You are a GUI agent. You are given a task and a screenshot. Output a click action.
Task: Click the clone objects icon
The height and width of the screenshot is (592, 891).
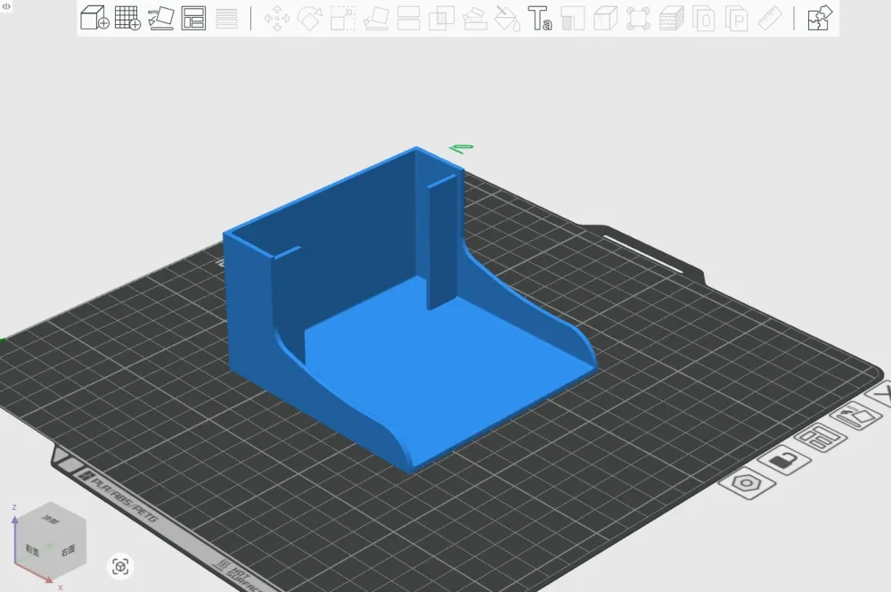442,17
